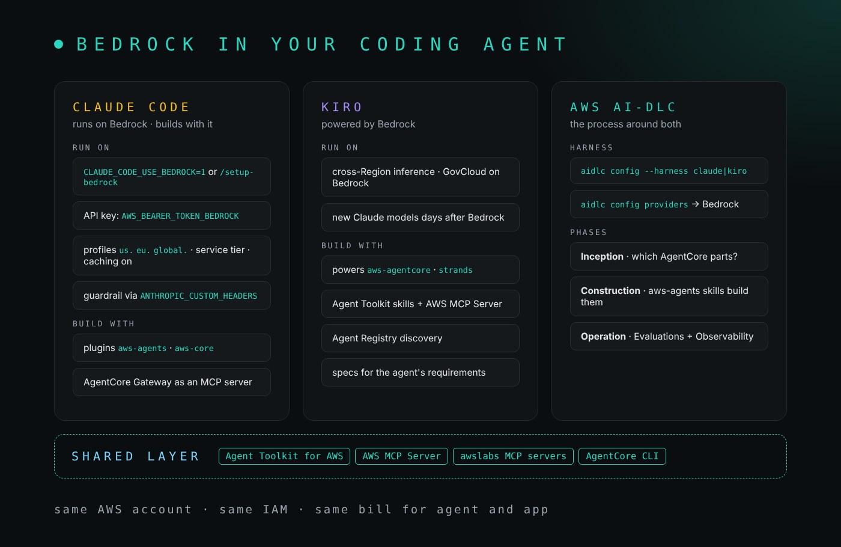Screen dimensions: 841x547
Task: Select aidlc config providers → Bedrock row
Action: (669, 204)
